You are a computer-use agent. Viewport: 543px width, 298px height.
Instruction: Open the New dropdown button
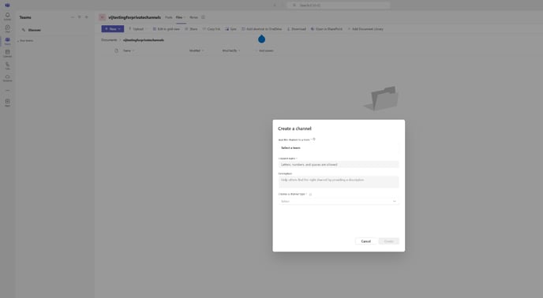click(x=113, y=29)
